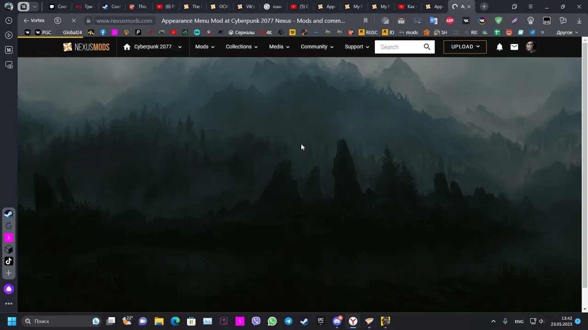Open the sidebar three-dots menu

pos(8,303)
